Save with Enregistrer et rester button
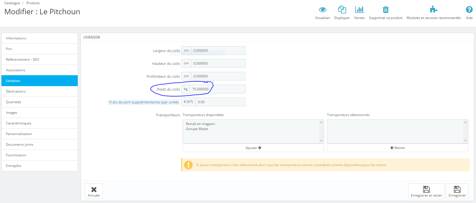The height and width of the screenshot is (203, 476). 426,191
